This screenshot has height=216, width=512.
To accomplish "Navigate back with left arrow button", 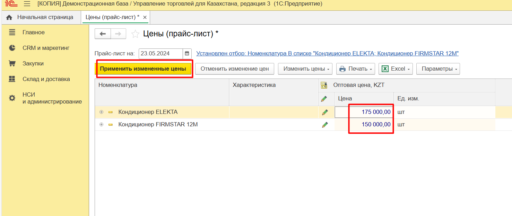I will click(x=103, y=34).
